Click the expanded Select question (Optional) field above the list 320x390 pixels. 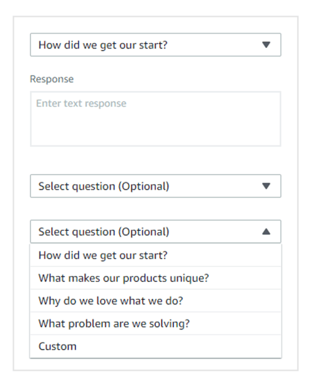(x=156, y=232)
